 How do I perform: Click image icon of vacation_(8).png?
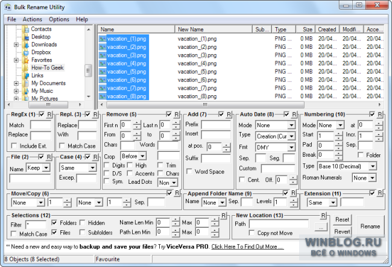click(102, 96)
